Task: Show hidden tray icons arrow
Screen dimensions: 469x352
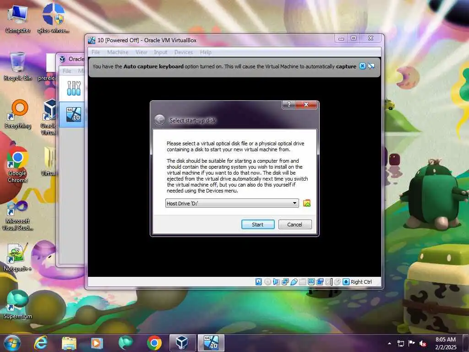Action: point(389,343)
